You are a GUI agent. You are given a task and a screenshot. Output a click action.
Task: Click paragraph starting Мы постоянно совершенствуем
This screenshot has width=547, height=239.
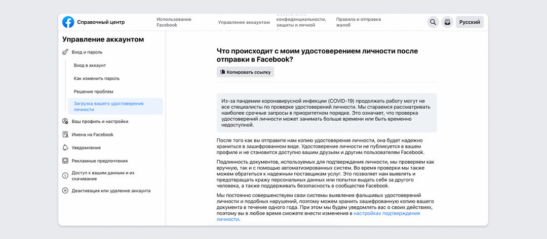[x=325, y=207]
